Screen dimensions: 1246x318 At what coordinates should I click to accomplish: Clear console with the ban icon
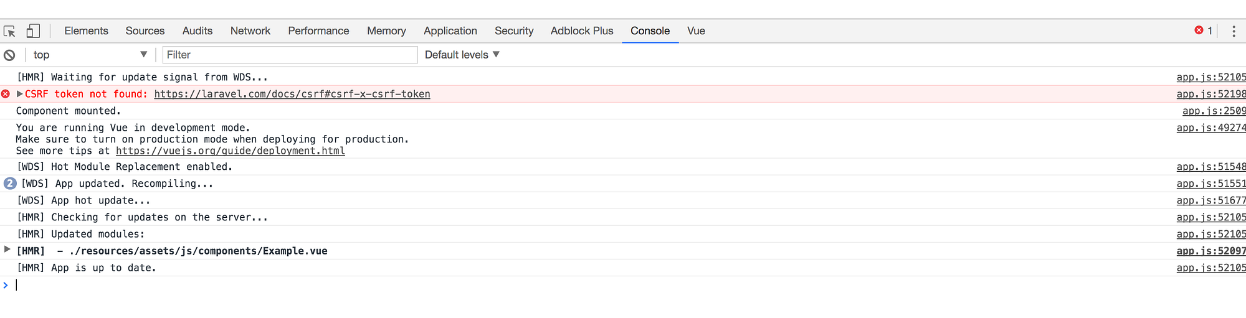(9, 55)
